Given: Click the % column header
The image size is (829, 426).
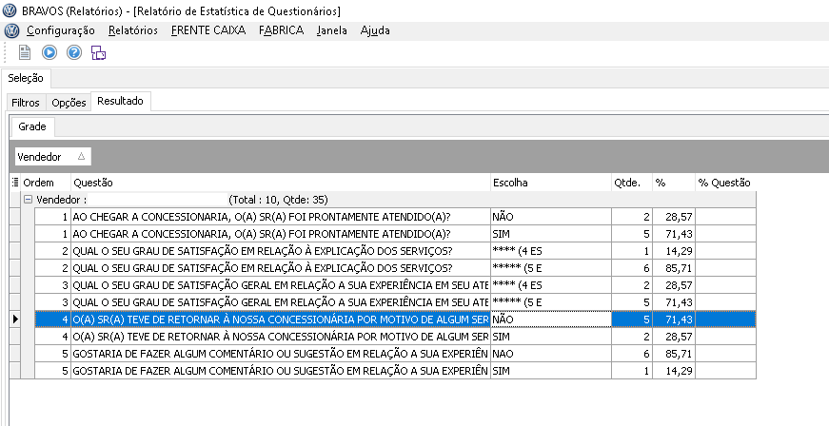Looking at the screenshot, I should [674, 183].
